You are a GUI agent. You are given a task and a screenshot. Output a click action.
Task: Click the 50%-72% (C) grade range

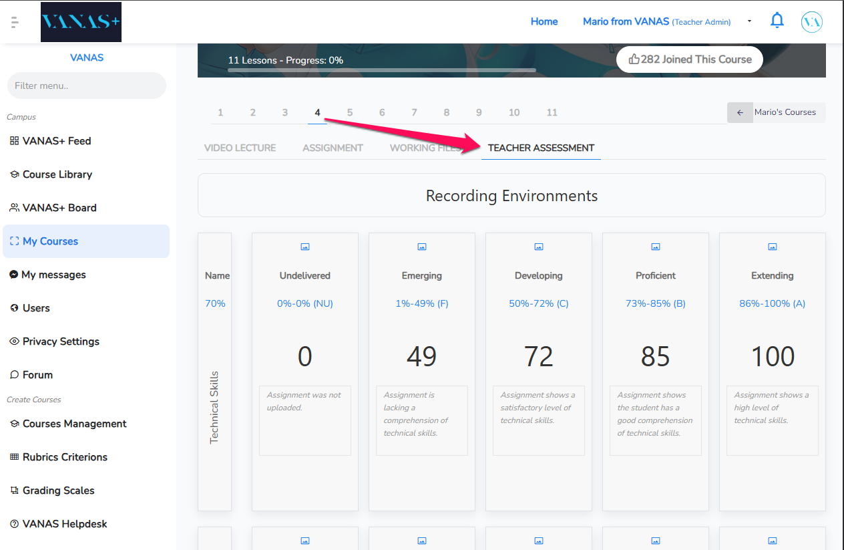539,303
